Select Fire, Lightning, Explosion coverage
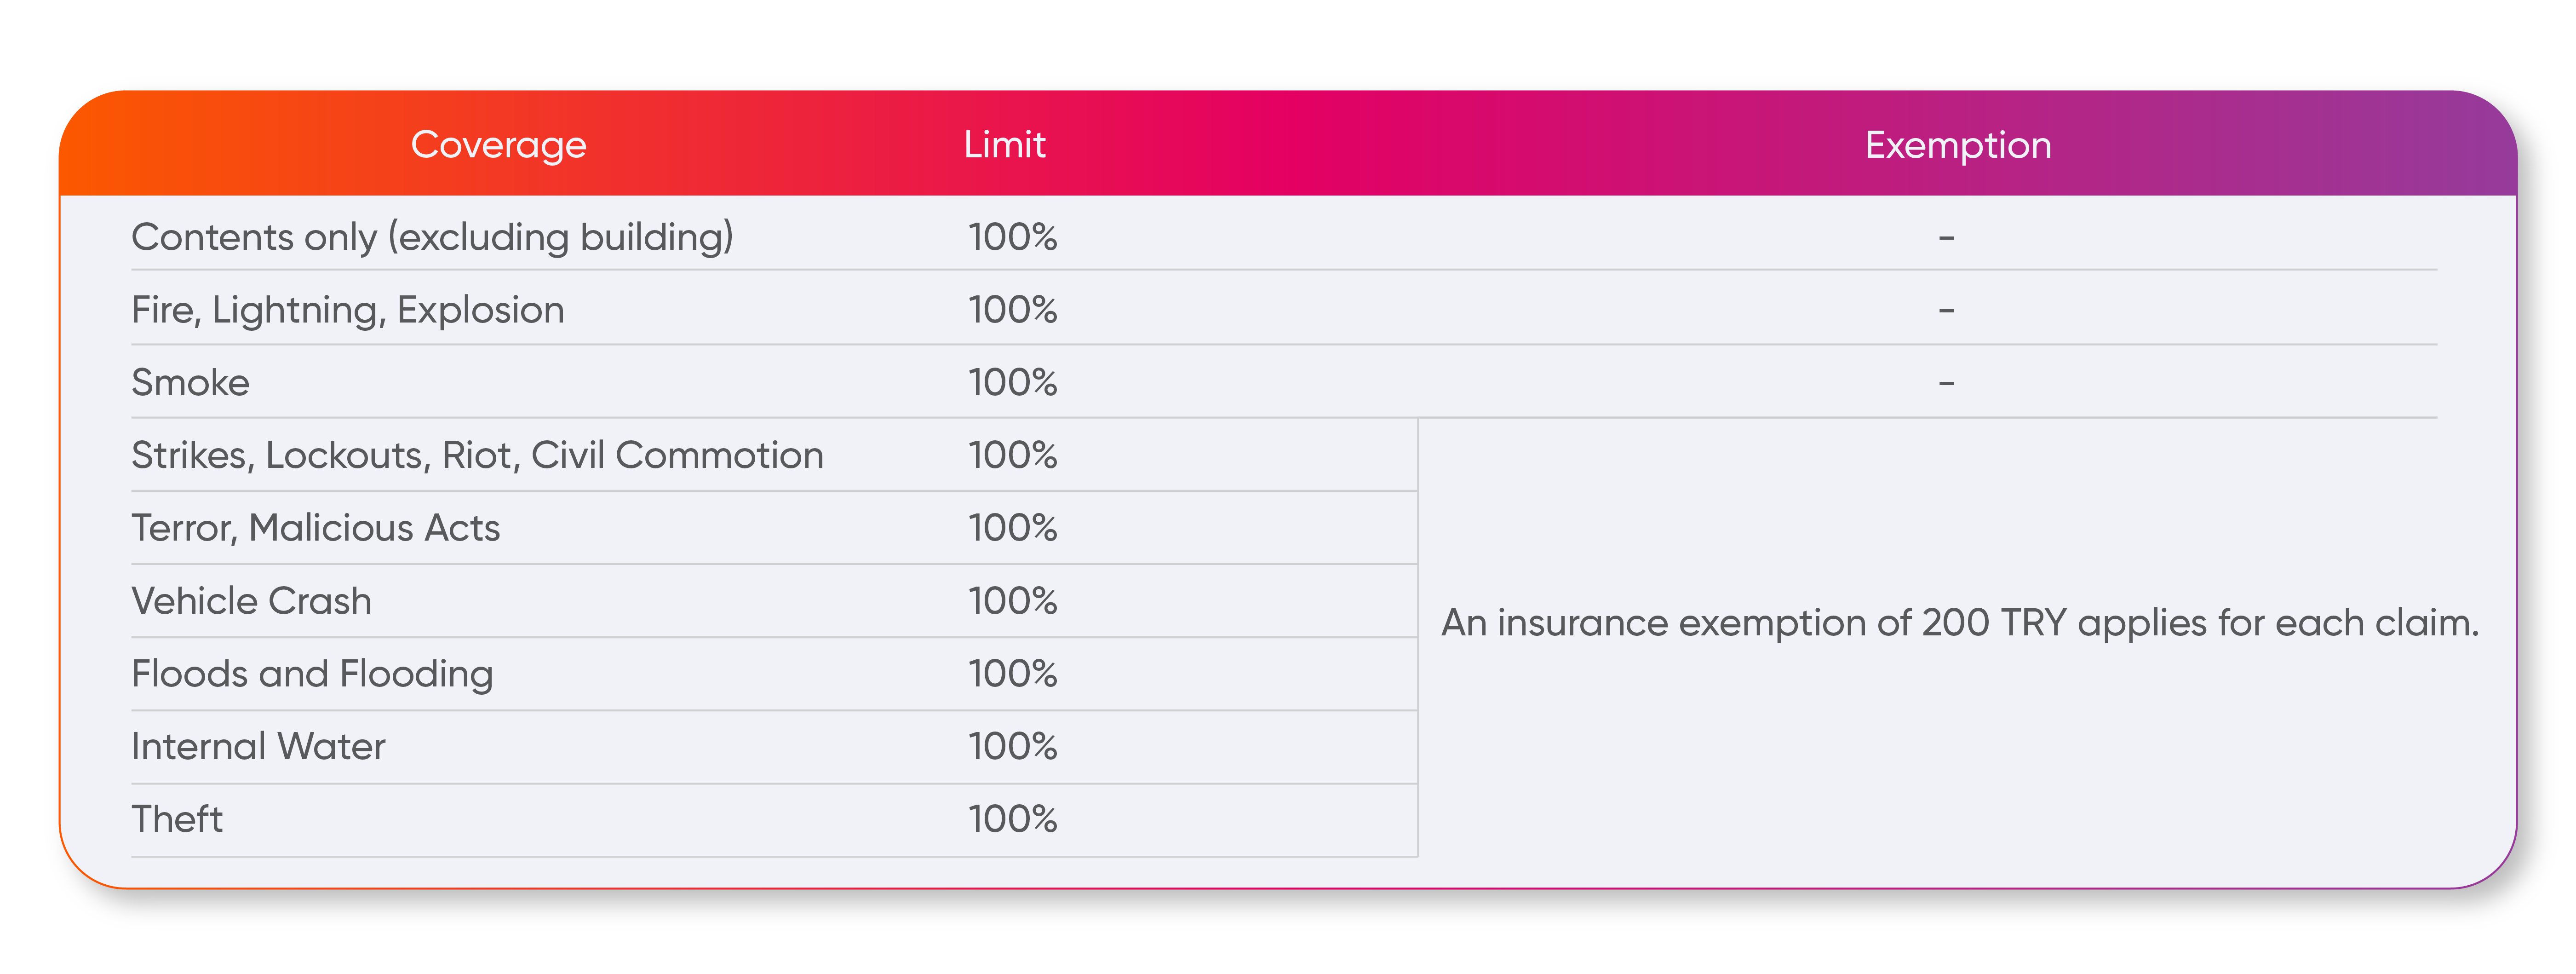 pyautogui.click(x=348, y=310)
